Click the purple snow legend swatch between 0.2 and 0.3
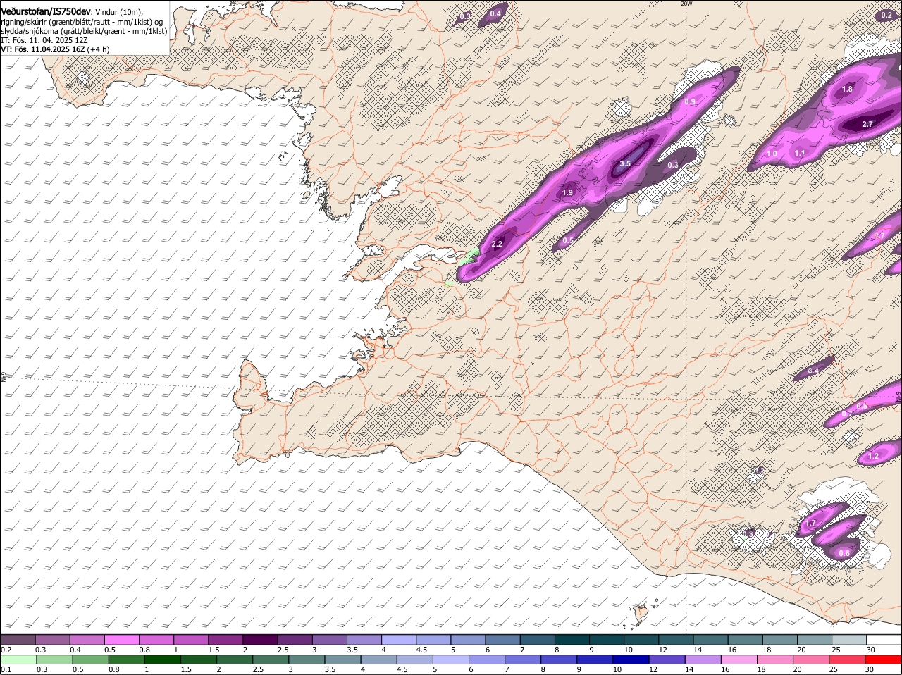 point(18,639)
